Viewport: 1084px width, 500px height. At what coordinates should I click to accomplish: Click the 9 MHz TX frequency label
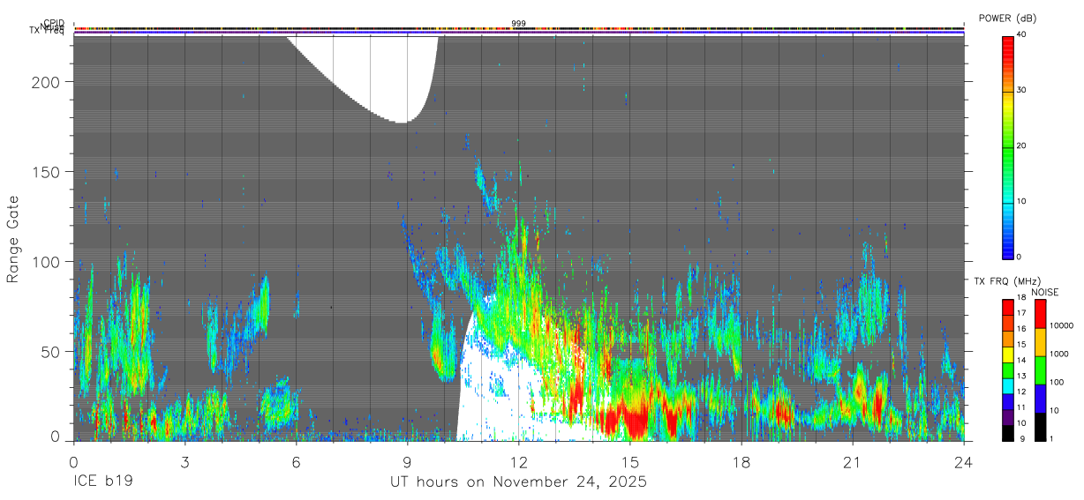point(1020,438)
